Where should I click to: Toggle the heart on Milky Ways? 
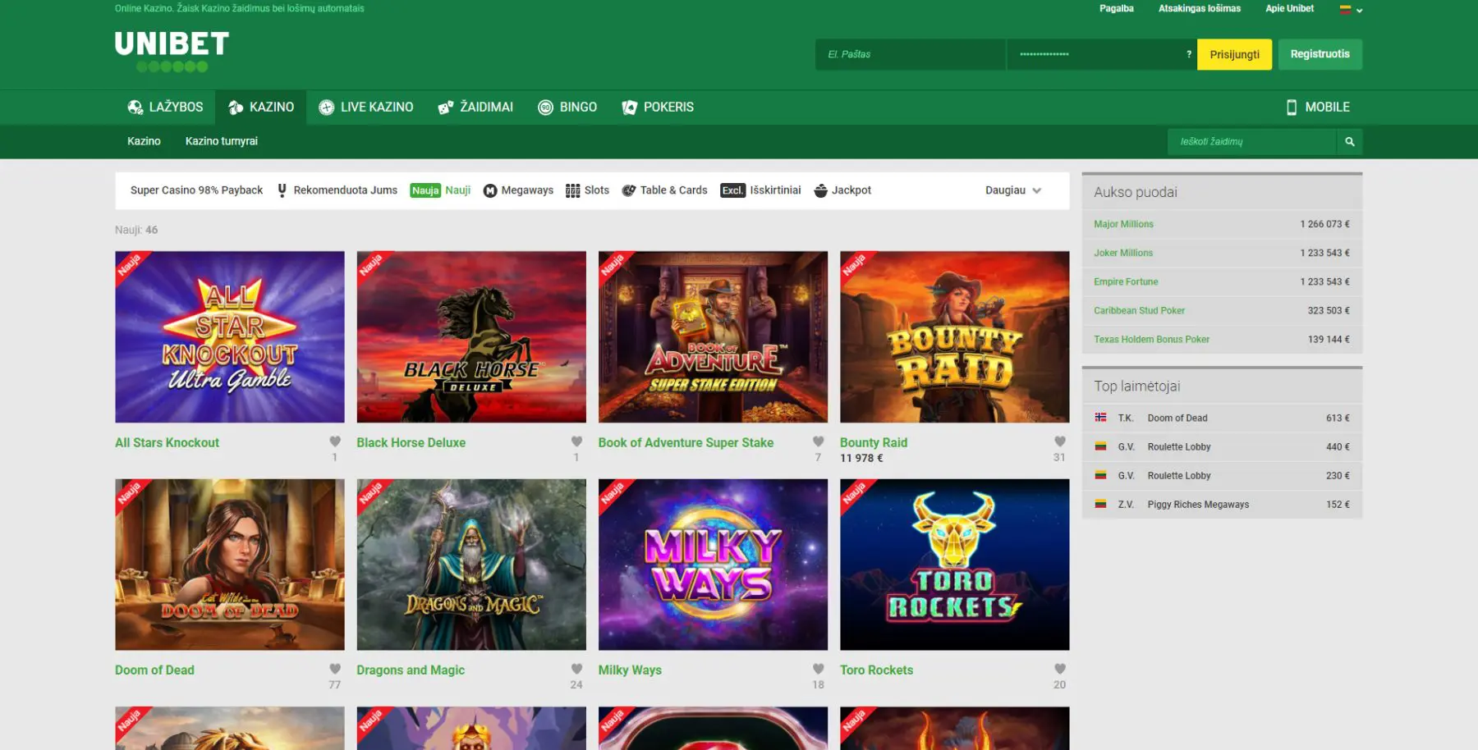(818, 669)
